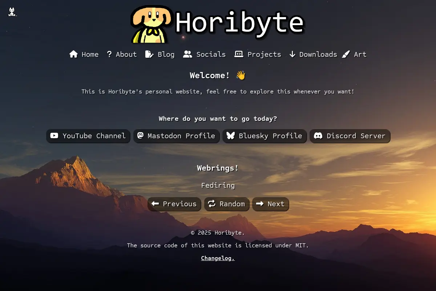This screenshot has width=436, height=291.
Task: Click the 'Where do you want to go today?' text
Action: (x=218, y=119)
